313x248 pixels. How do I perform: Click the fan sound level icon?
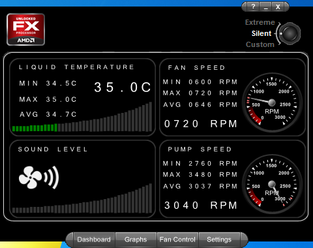click(38, 178)
